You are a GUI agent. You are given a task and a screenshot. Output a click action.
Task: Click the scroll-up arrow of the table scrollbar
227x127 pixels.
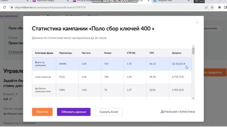[x=193, y=46]
